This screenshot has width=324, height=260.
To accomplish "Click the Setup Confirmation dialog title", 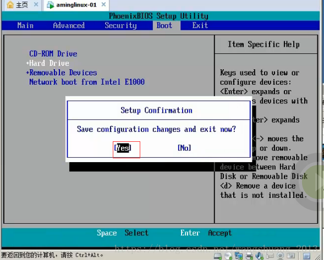I will [x=156, y=110].
